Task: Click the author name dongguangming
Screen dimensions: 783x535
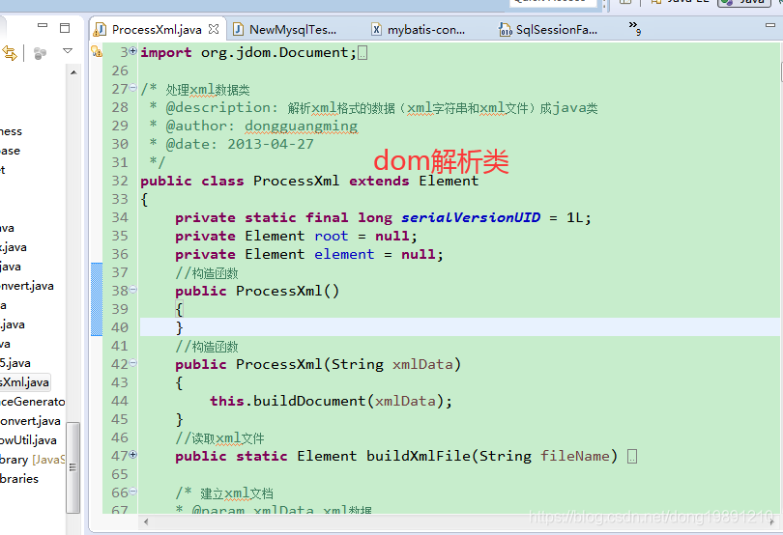Action: click(x=301, y=126)
